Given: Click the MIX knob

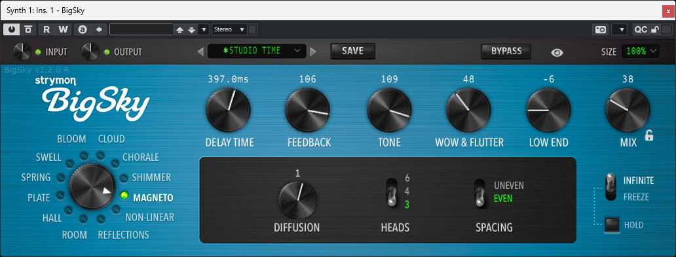Looking at the screenshot, I should (x=628, y=111).
